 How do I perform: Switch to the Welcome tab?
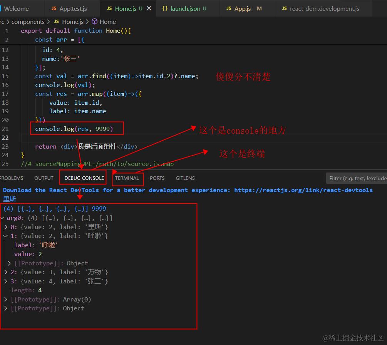point(16,8)
